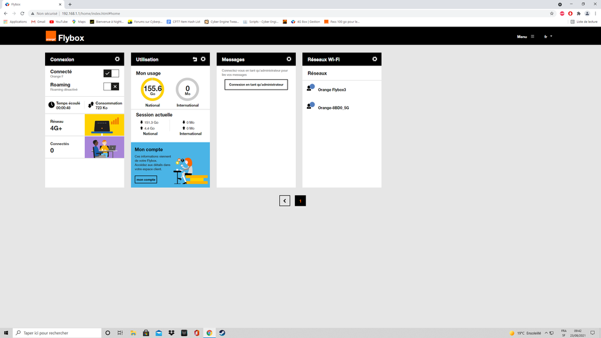Click Connexion en tant qu'administrateur button
601x338 pixels.
coord(256,85)
